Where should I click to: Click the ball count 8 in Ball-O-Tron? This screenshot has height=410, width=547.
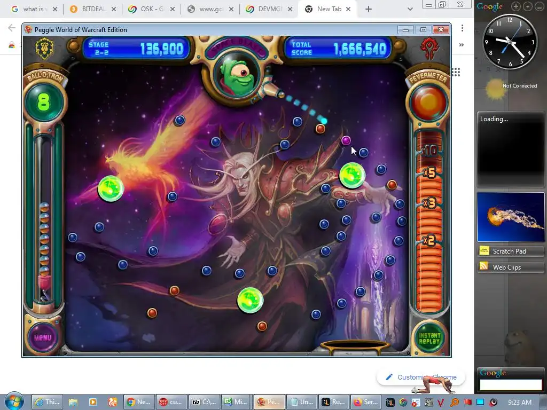pyautogui.click(x=44, y=102)
